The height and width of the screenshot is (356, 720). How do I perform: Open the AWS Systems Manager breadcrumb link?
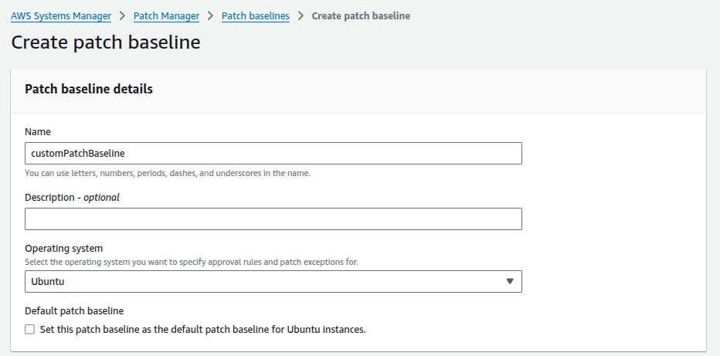tap(61, 16)
